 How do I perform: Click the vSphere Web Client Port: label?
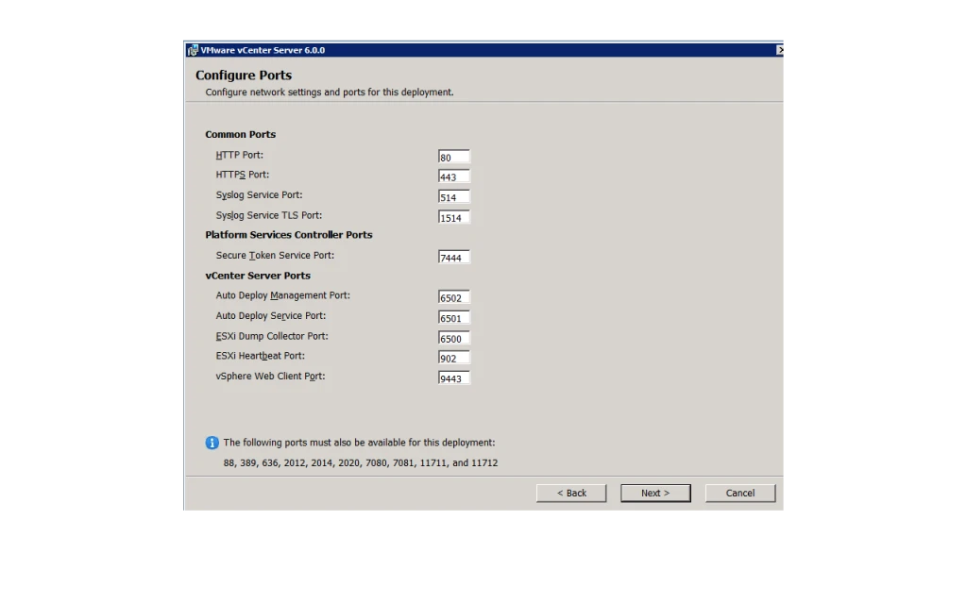270,376
